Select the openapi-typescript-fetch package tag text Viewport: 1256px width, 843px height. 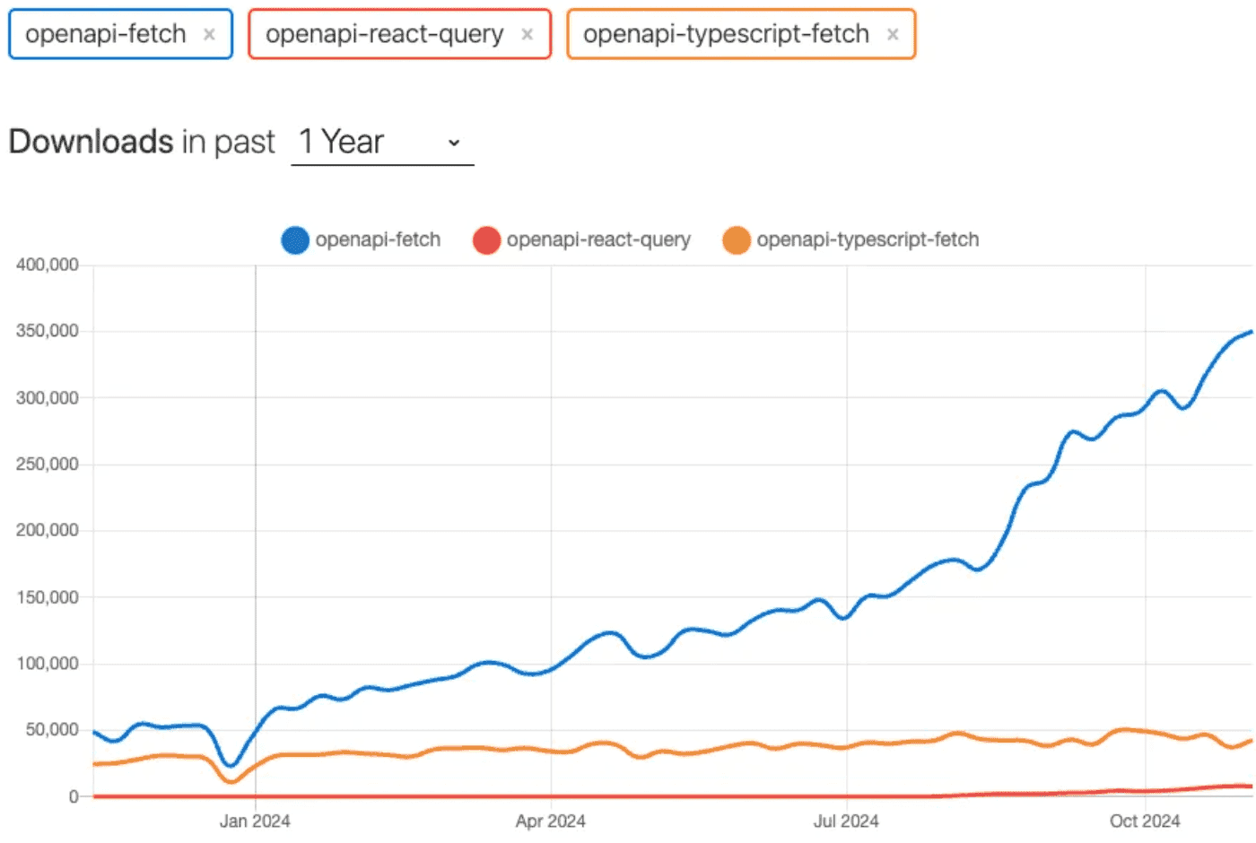(726, 34)
